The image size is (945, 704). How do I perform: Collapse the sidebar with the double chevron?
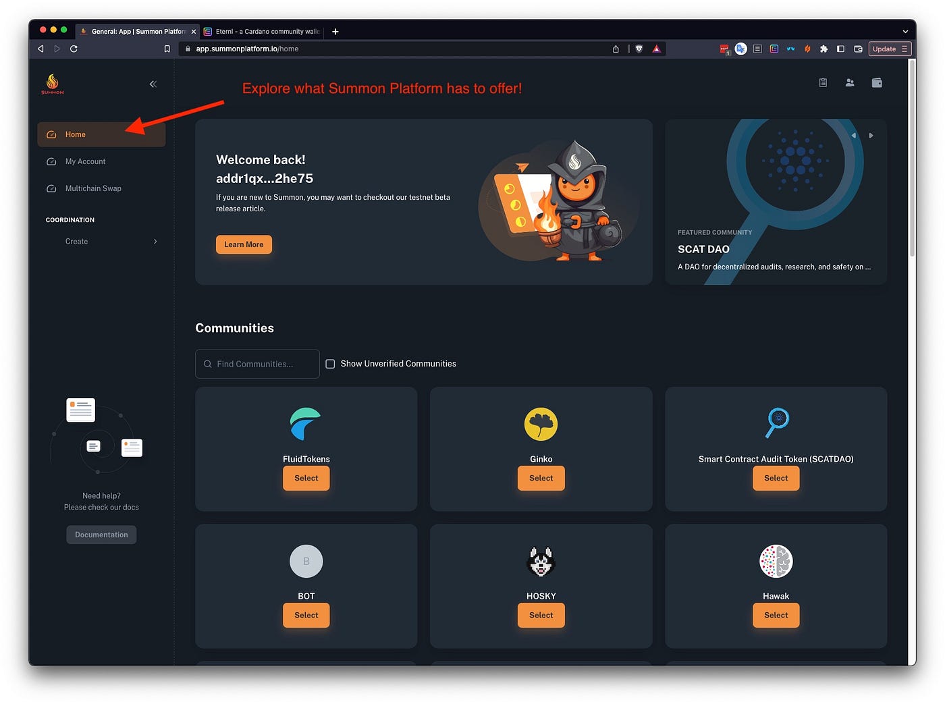click(153, 84)
